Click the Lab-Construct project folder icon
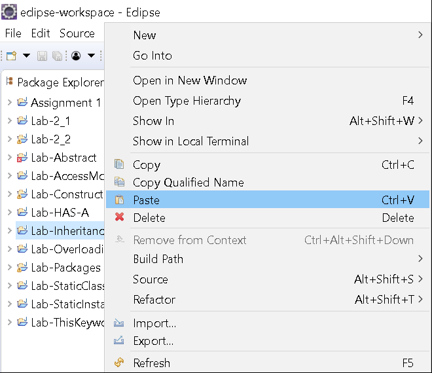The height and width of the screenshot is (373, 432). coord(22,194)
